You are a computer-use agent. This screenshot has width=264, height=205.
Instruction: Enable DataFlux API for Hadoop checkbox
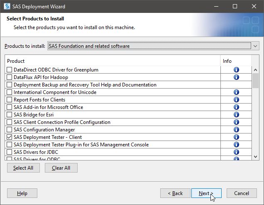pyautogui.click(x=9, y=77)
